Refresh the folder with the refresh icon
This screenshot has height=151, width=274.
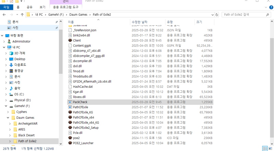pos(217,15)
